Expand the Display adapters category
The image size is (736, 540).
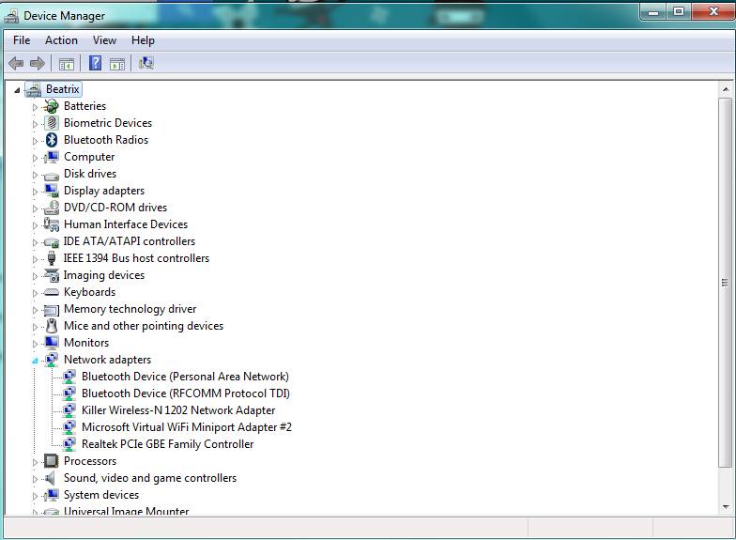click(x=35, y=192)
